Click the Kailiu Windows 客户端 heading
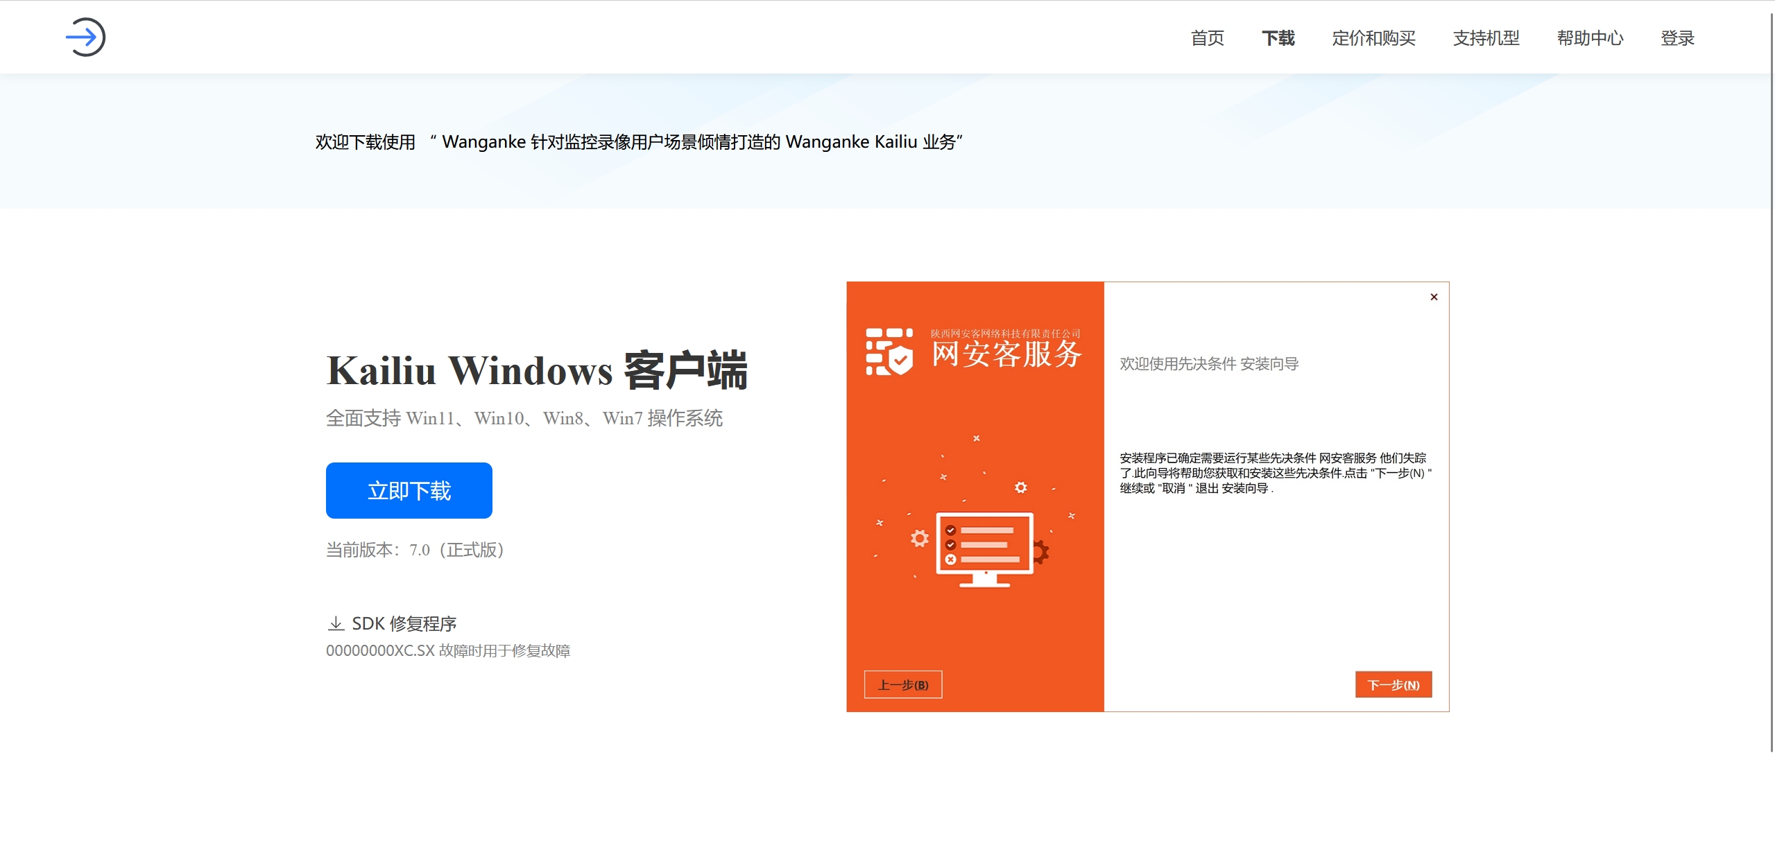1775x857 pixels. (x=537, y=370)
